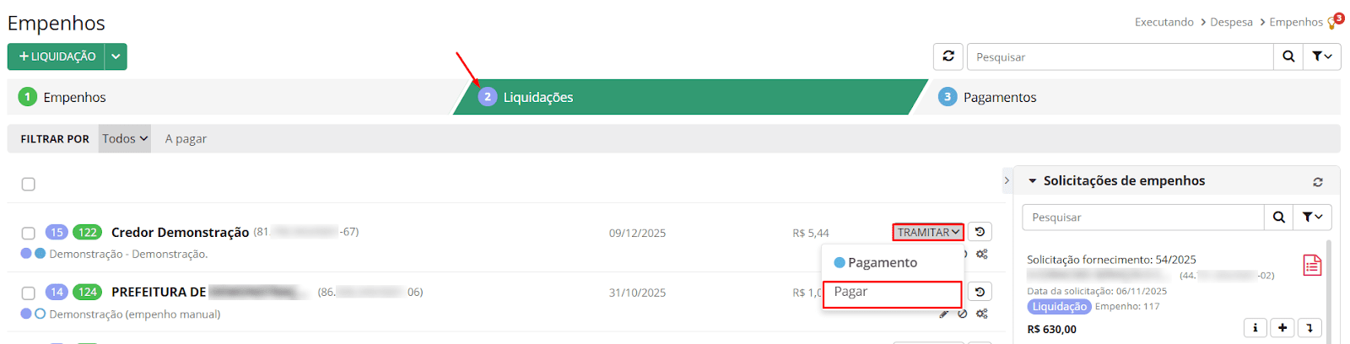Click the info icon on the R$ 630,00 request

(x=1255, y=328)
